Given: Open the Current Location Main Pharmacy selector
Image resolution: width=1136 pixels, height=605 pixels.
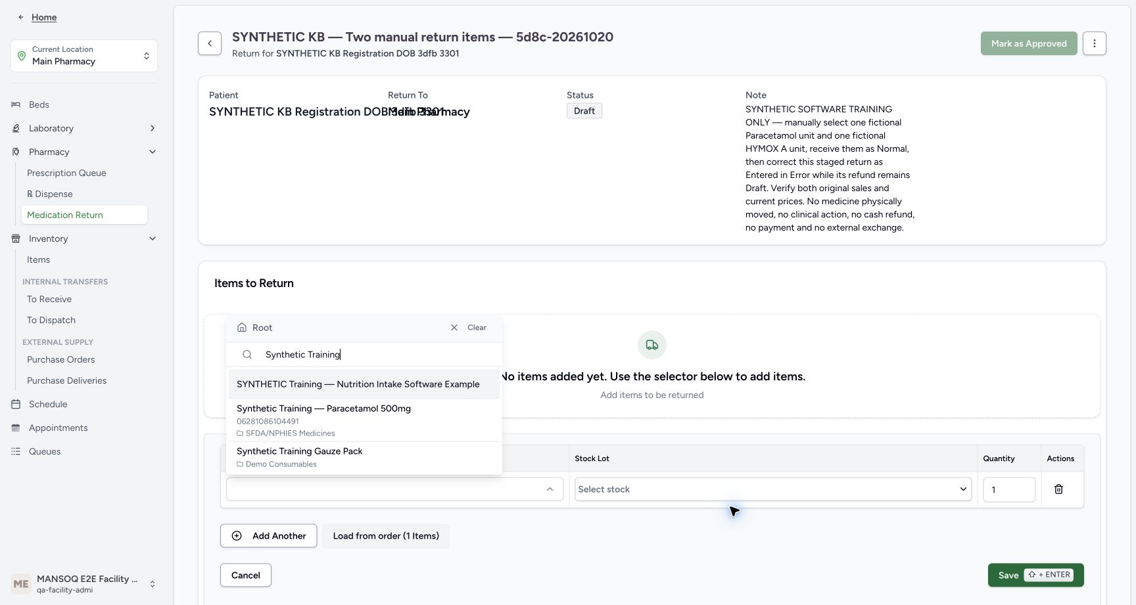Looking at the screenshot, I should coord(84,56).
